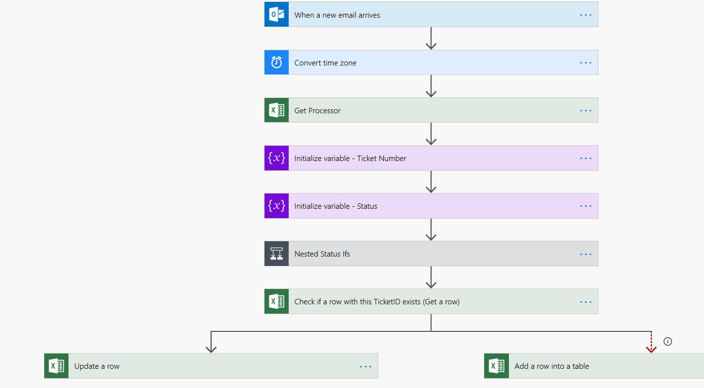704x388 pixels.
Task: Click the Excel icon on 'Add a row into a table'
Action: [496, 365]
